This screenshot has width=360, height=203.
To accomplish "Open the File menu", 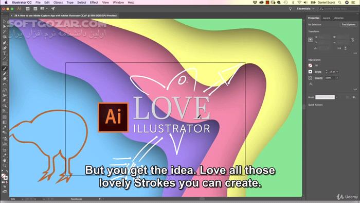I will [38, 3].
